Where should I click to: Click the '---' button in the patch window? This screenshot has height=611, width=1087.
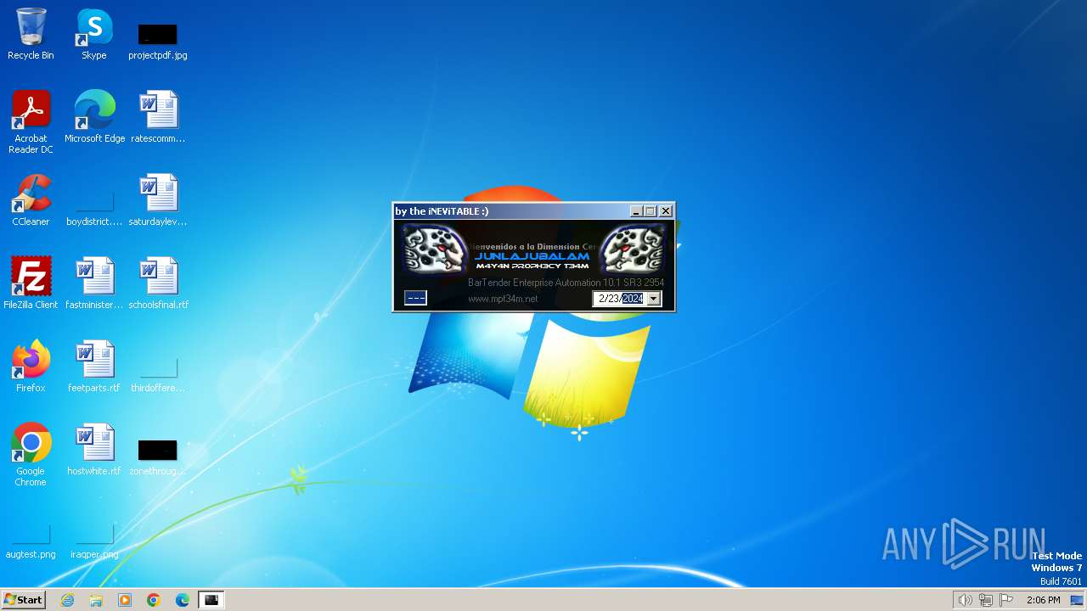[x=415, y=298]
